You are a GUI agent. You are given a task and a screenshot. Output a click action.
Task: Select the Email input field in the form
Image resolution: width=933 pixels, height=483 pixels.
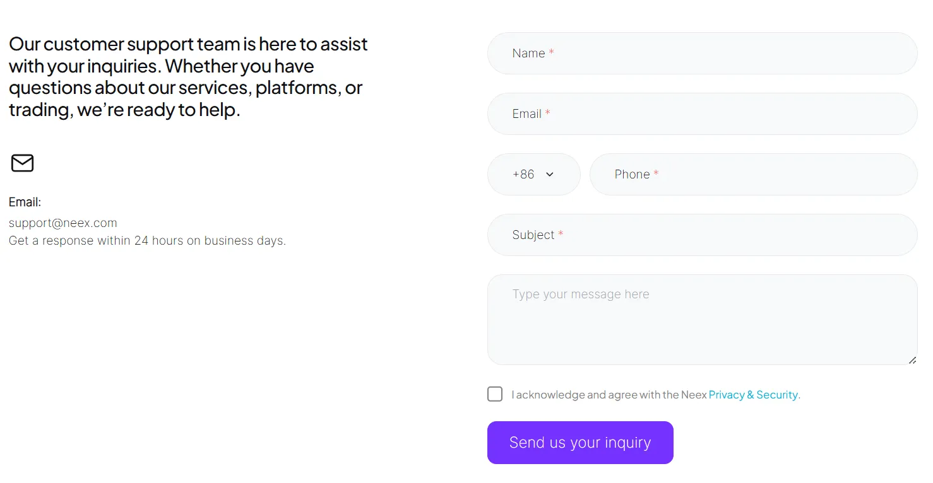pos(702,113)
